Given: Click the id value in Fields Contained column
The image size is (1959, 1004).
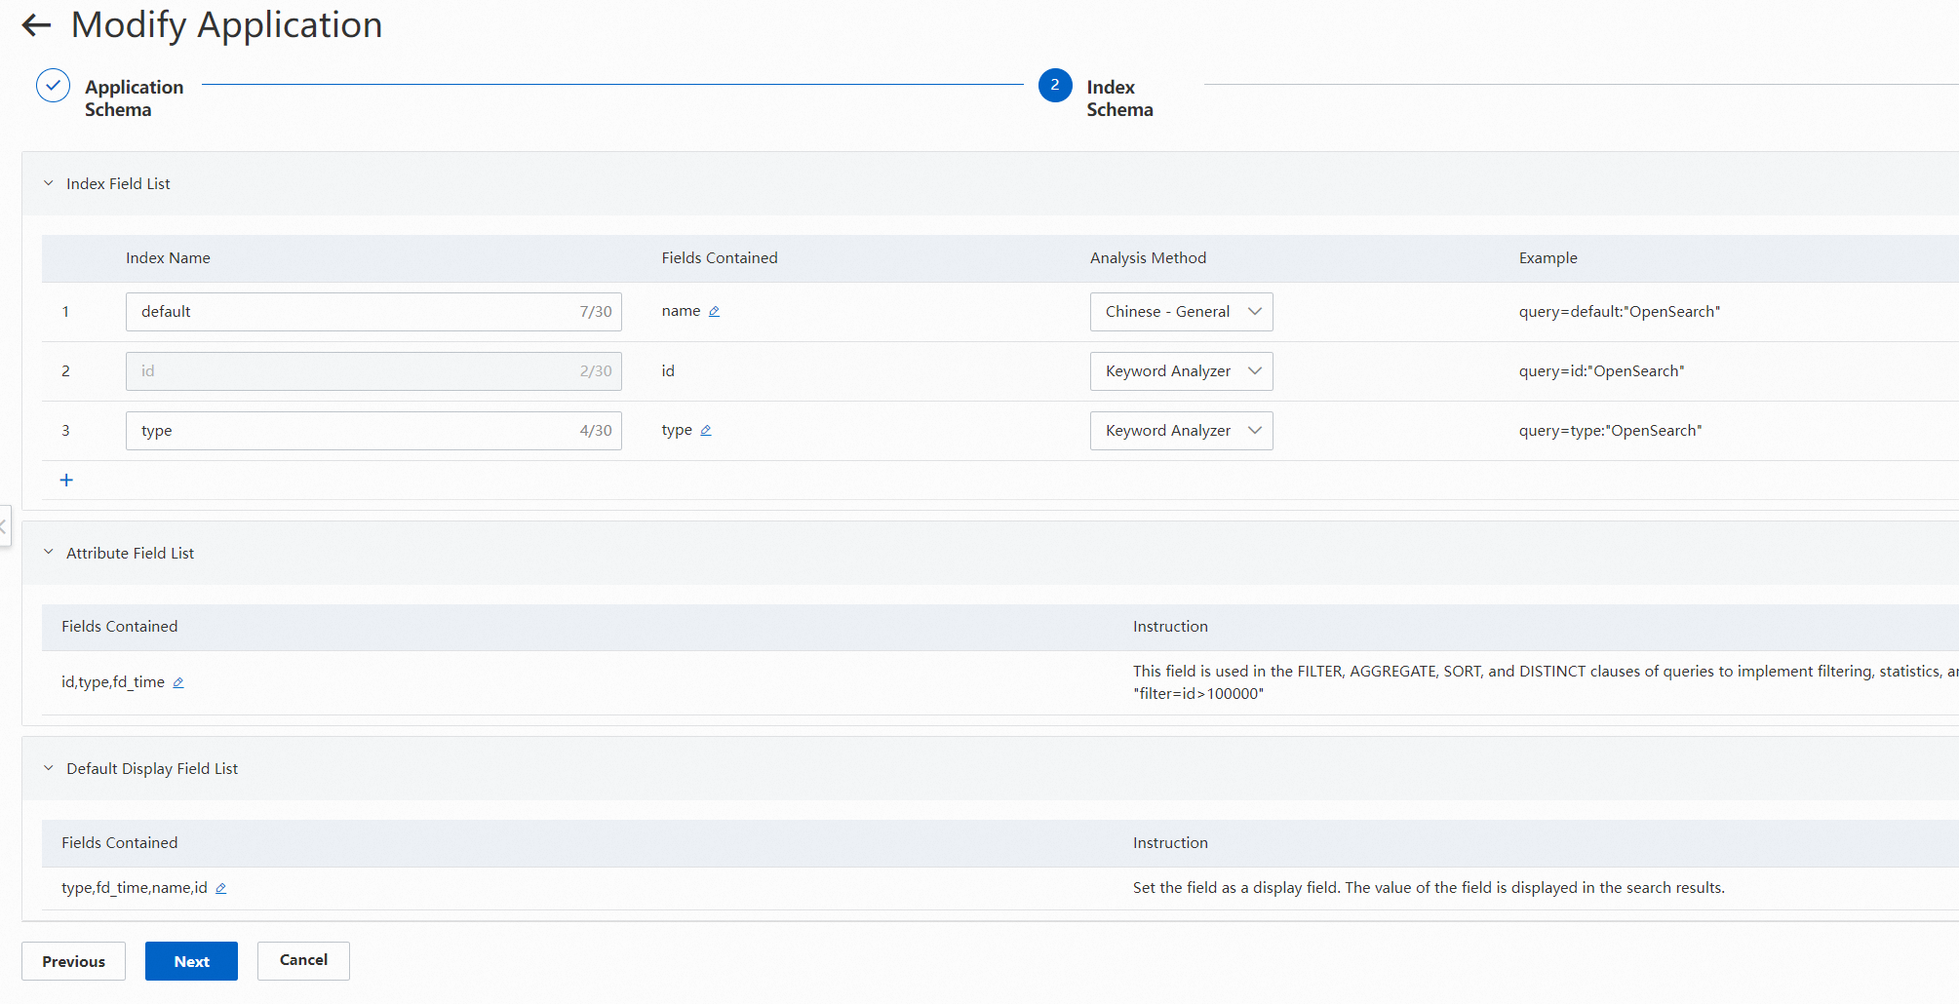Looking at the screenshot, I should coord(668,371).
